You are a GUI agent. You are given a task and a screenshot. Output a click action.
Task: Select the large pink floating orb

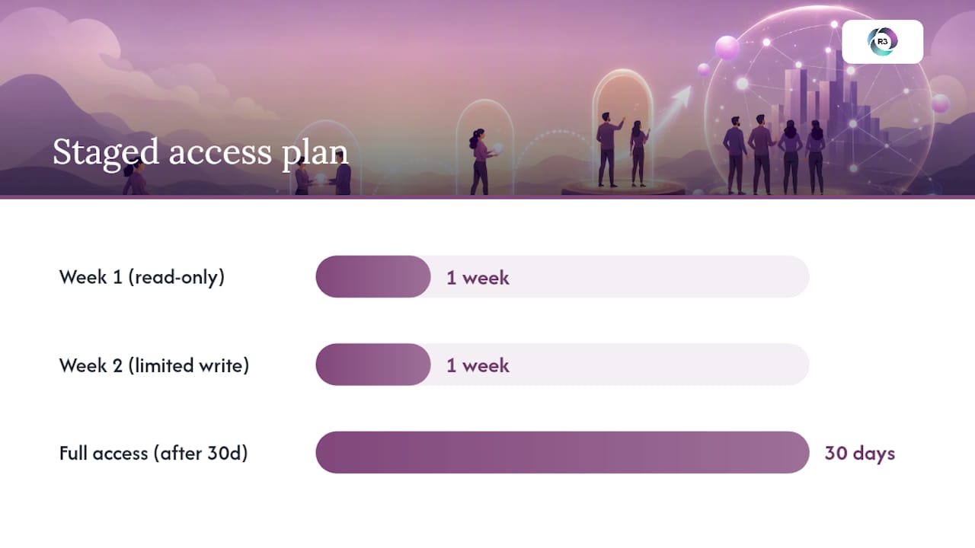click(x=727, y=48)
